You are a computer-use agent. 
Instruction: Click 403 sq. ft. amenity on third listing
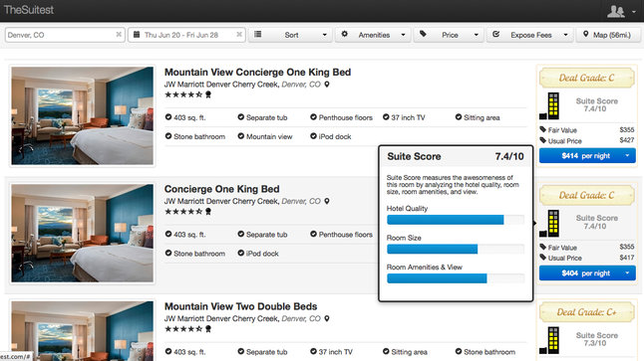185,352
